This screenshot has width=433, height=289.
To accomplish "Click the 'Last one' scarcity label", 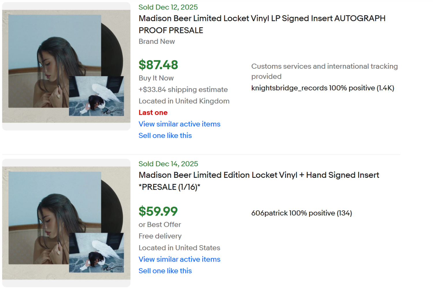I will (153, 112).
